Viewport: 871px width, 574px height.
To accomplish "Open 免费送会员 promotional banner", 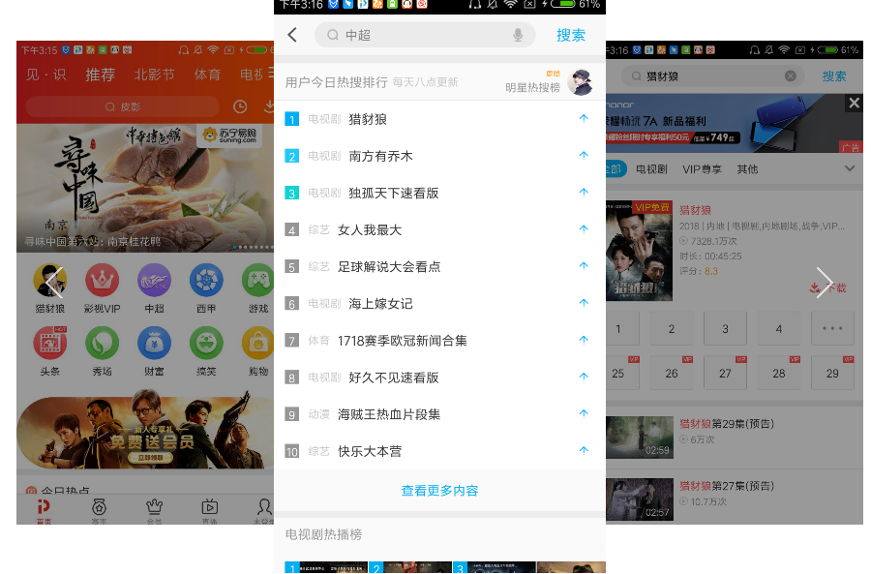I will click(145, 433).
